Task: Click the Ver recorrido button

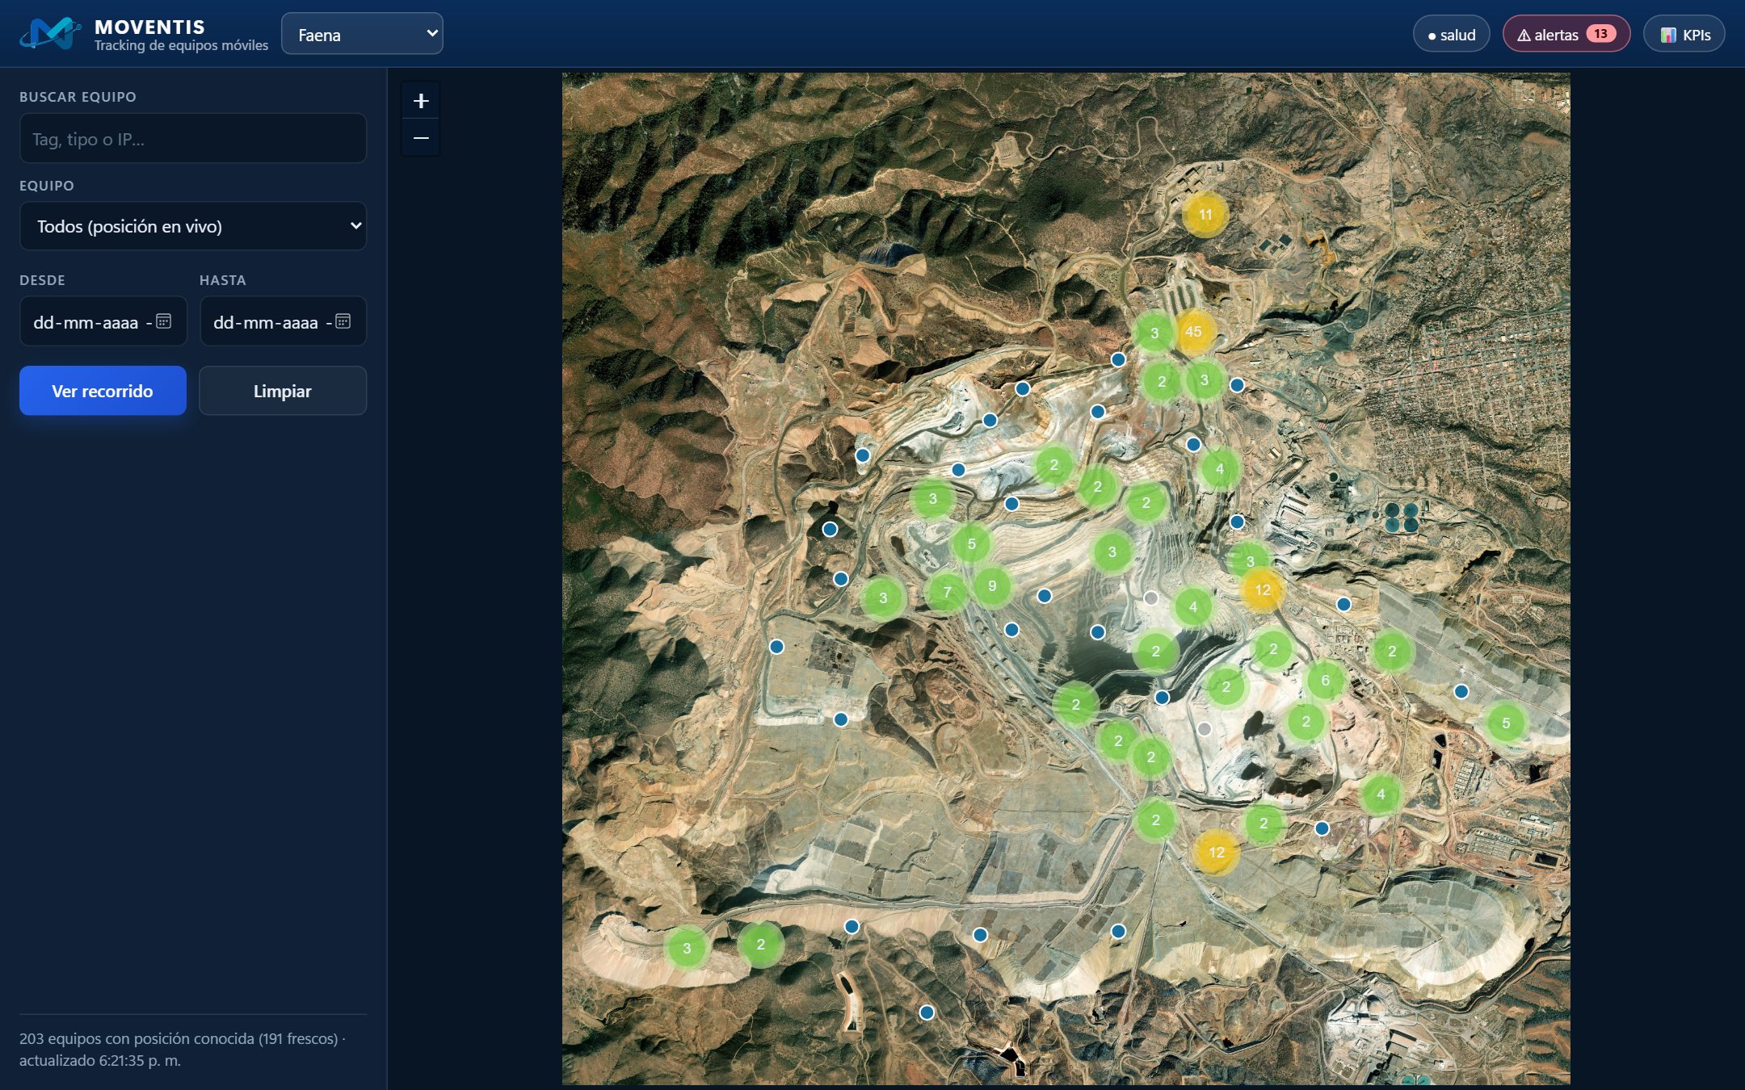Action: (103, 391)
